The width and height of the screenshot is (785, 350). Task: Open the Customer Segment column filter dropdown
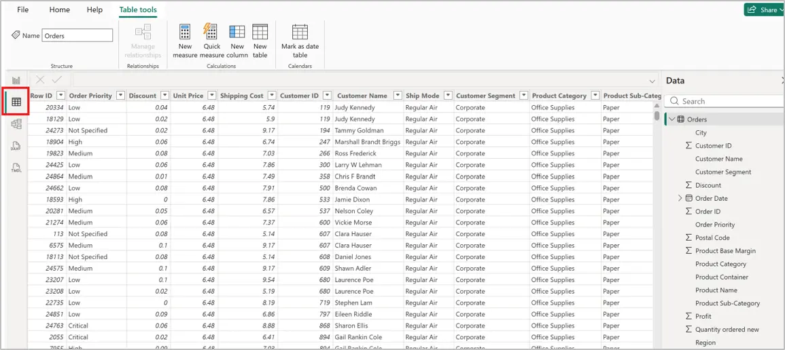click(523, 96)
